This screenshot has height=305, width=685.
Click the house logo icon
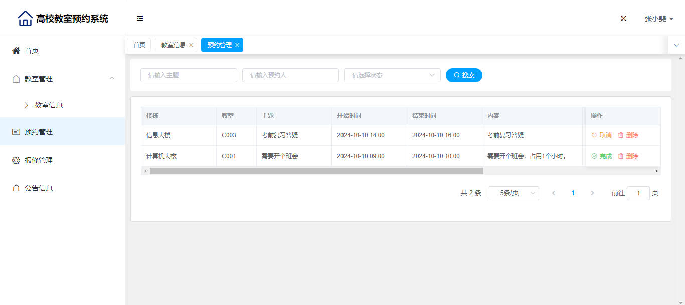tap(25, 19)
